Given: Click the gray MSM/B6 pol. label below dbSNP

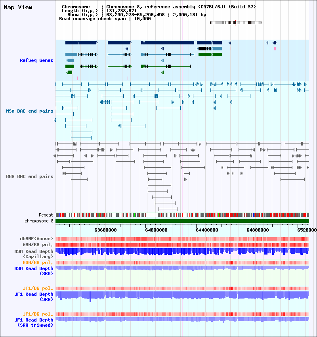Looking at the screenshot, I should coord(38,245).
